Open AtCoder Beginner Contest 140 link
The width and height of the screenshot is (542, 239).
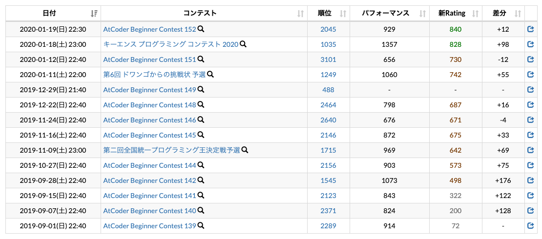[150, 211]
